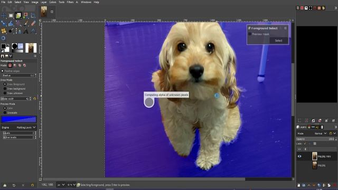The image size is (338, 190).
Task: Open tool options panel menu button
Action: coord(35,56)
